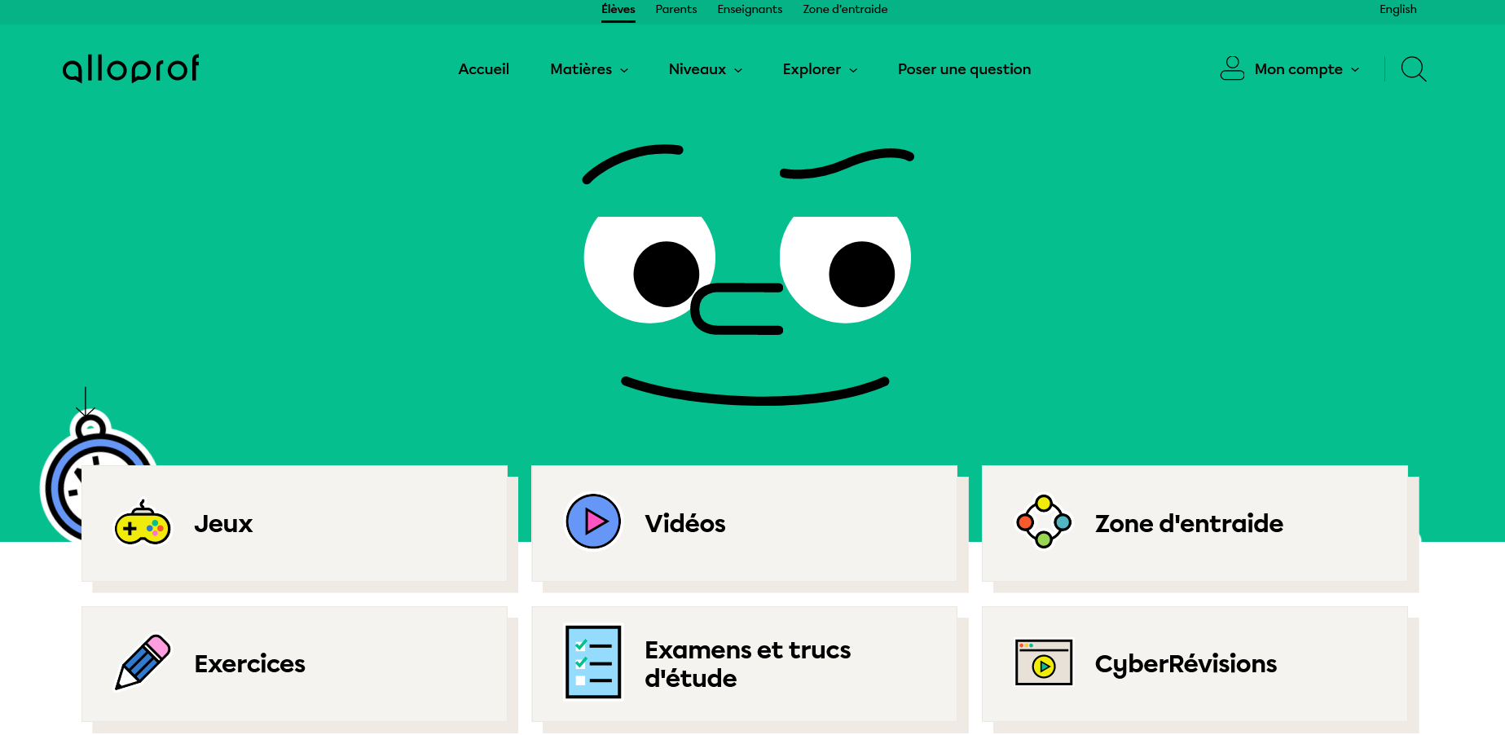Click the Poser une question link
This screenshot has height=735, width=1505.
coord(964,69)
